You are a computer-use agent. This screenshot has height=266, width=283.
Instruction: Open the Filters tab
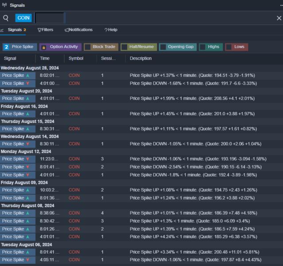[x=45, y=30]
